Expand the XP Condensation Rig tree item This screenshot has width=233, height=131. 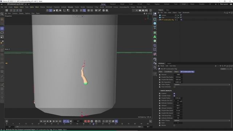[x=158, y=20]
